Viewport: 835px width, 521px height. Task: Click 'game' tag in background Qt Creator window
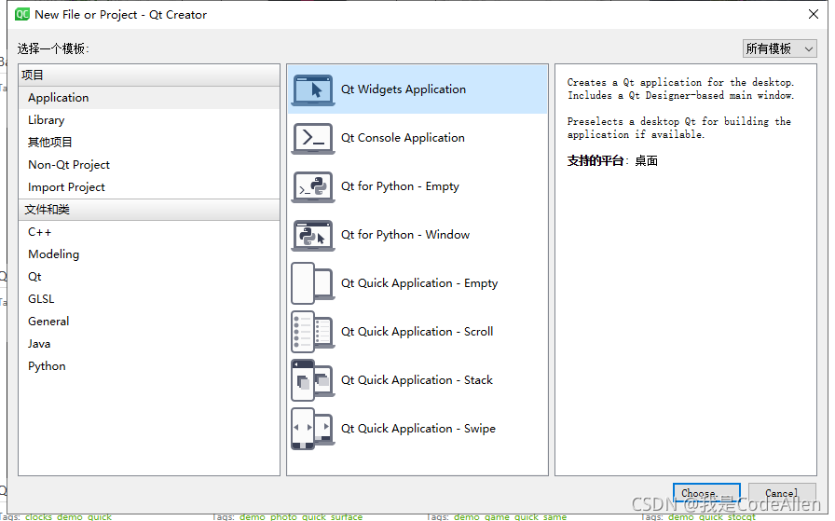click(x=497, y=516)
